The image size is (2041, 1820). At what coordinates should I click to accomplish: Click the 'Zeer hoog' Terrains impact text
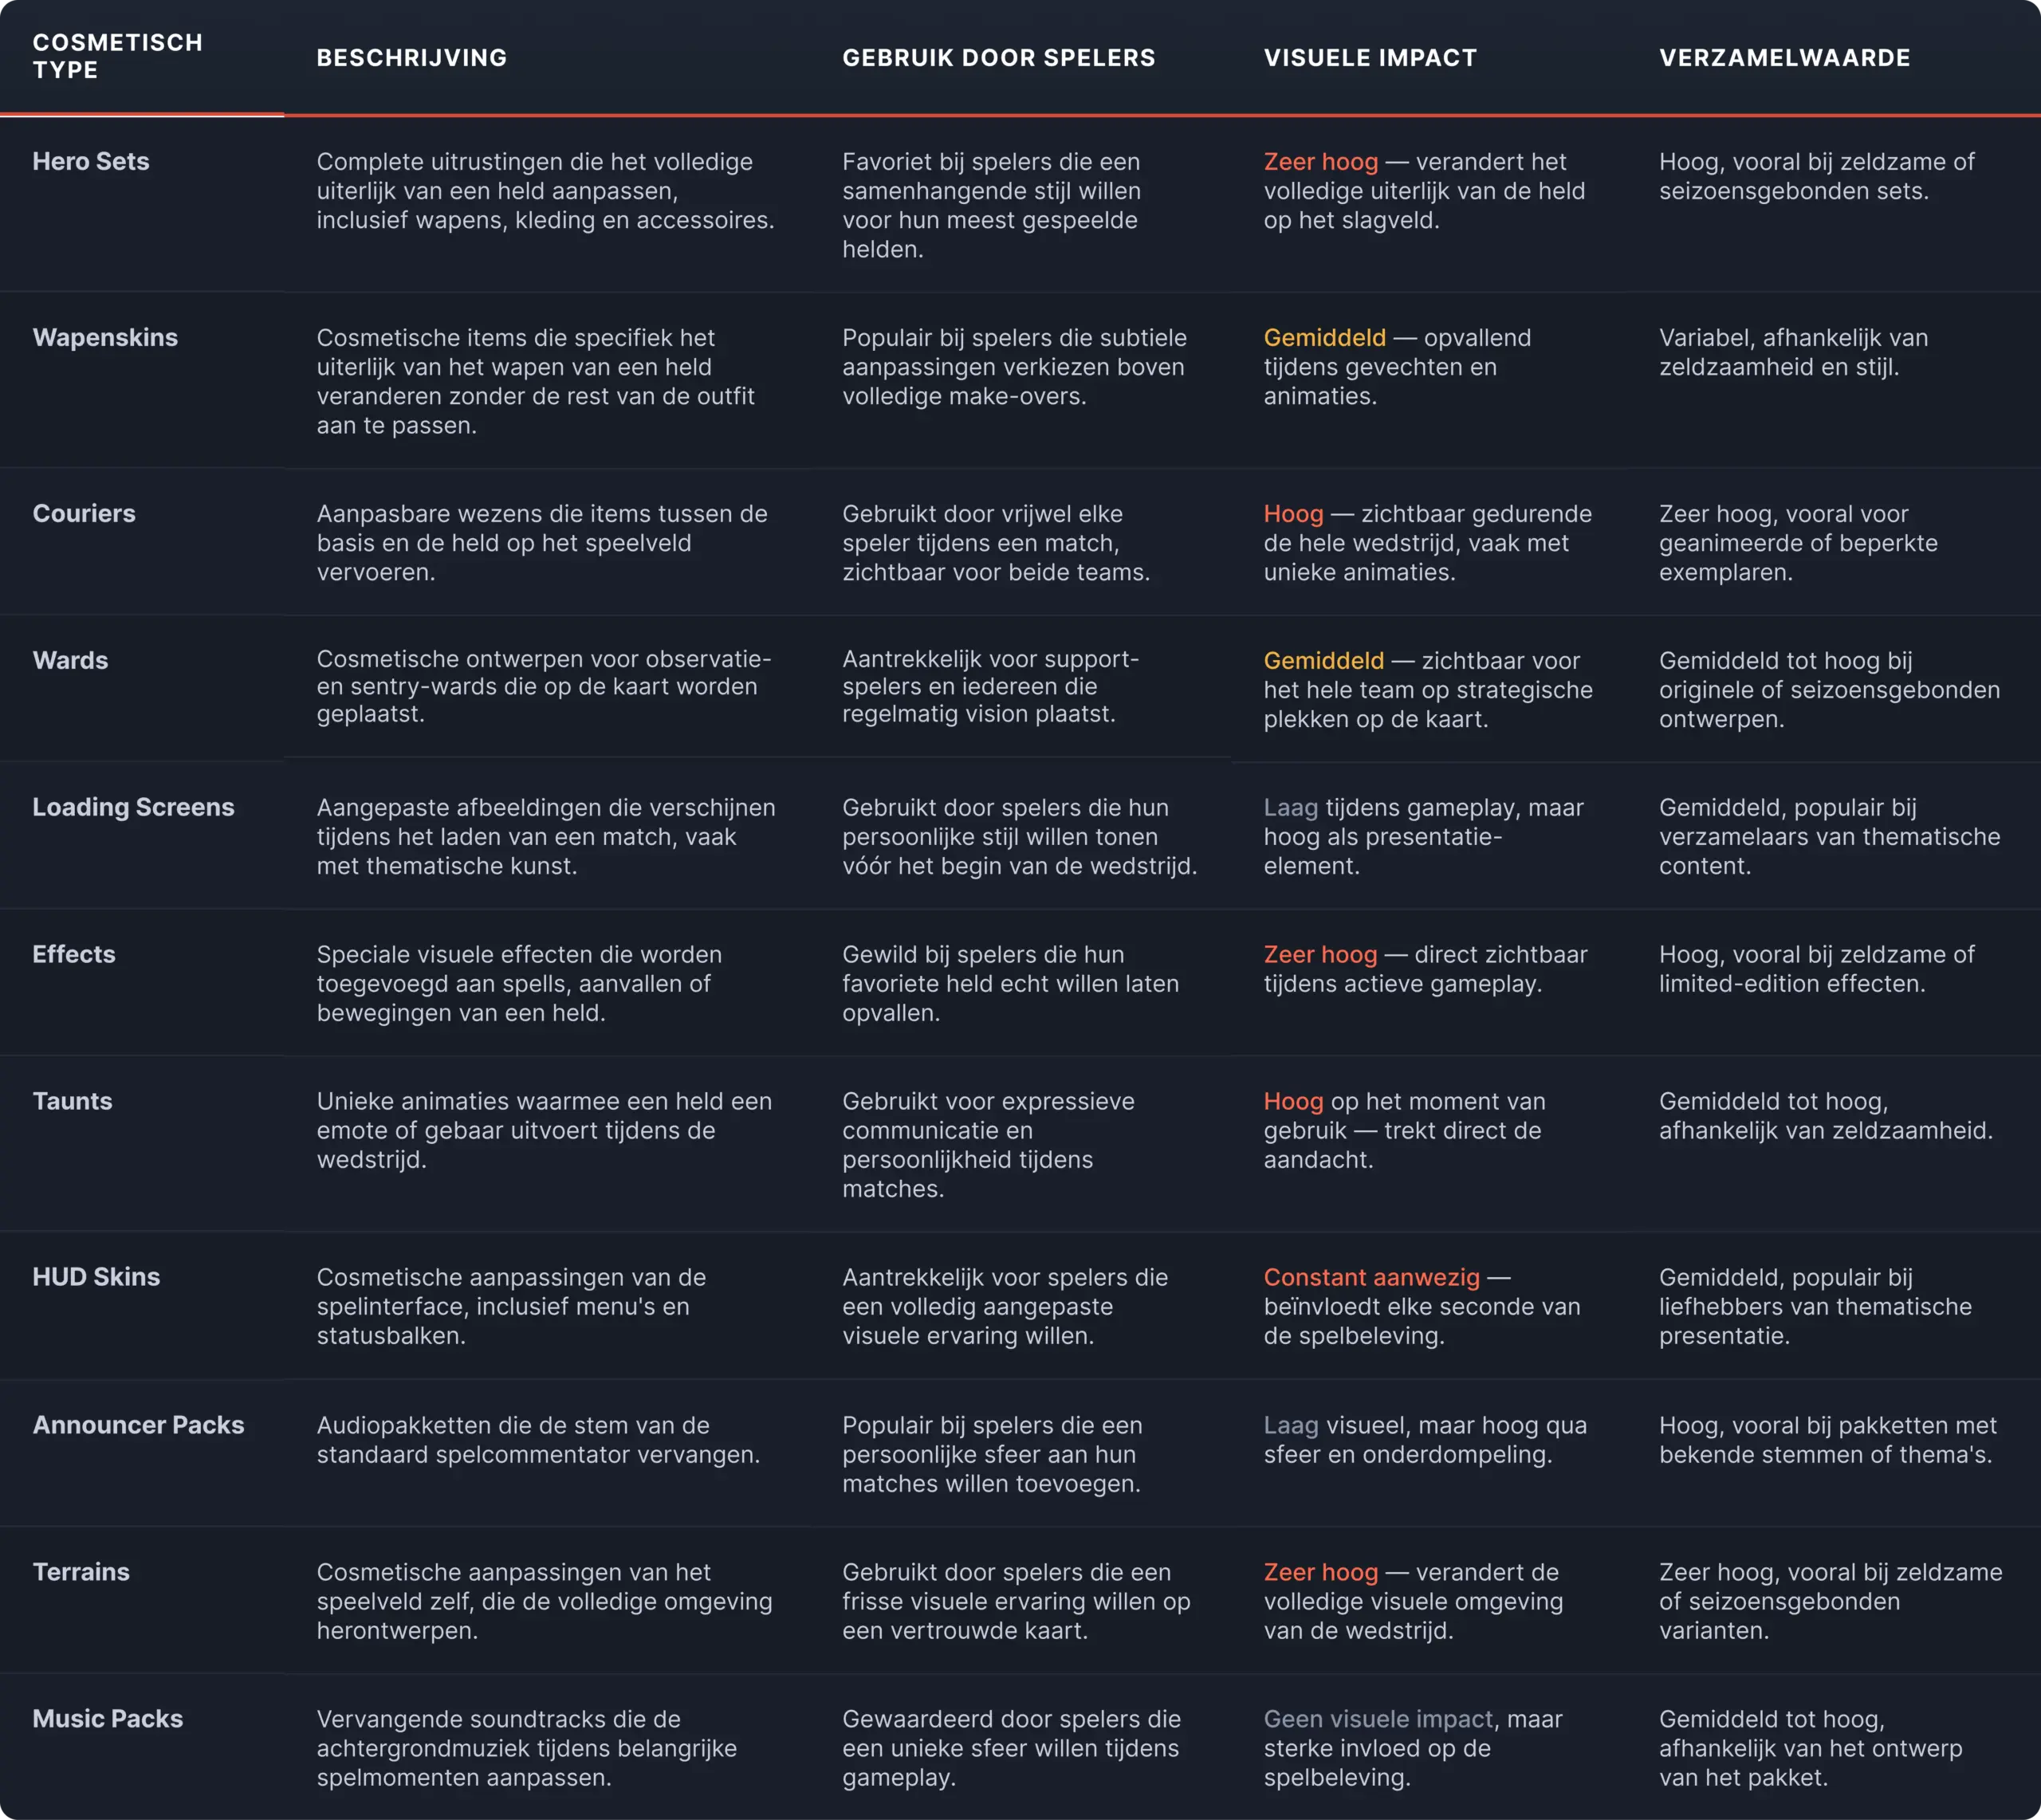click(1320, 1572)
